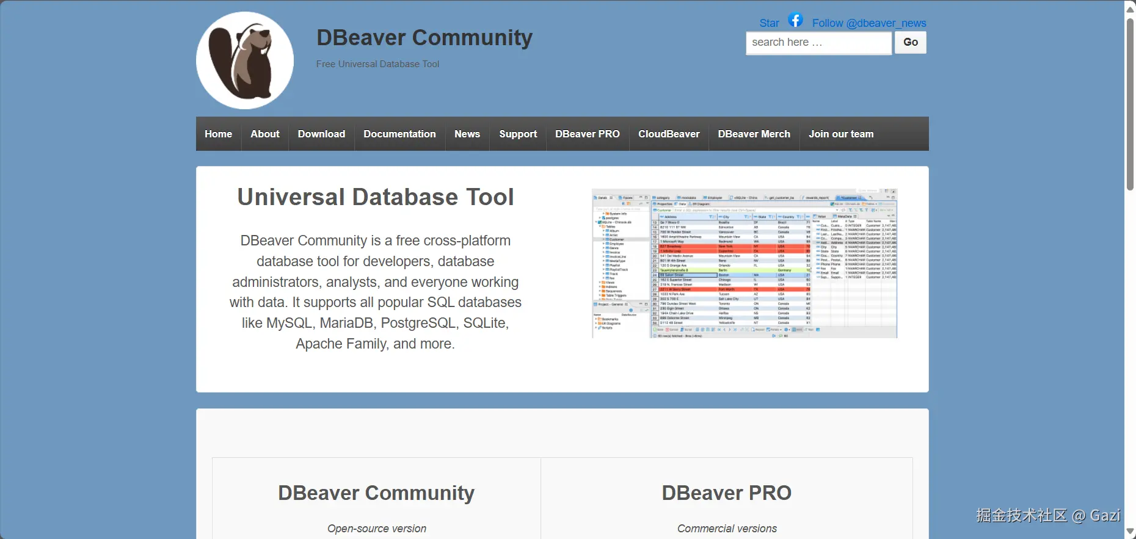Open the Documentation menu item
The image size is (1136, 539).
400,134
